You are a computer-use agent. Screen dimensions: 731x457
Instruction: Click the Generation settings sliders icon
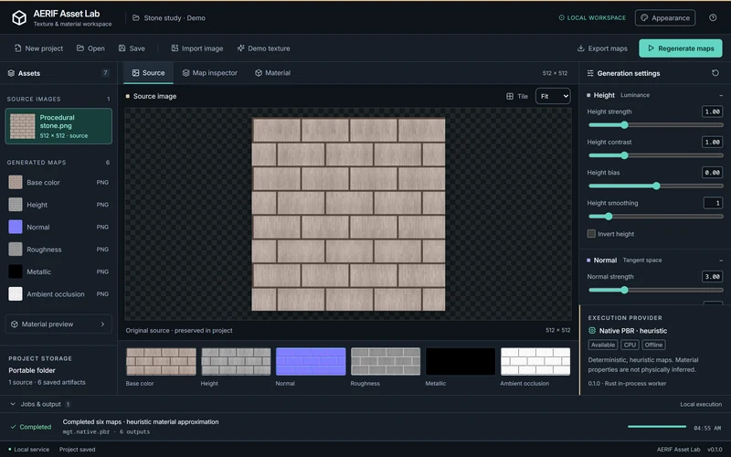point(590,73)
